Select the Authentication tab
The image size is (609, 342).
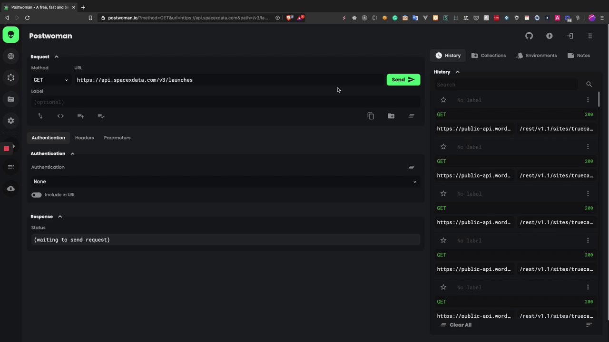click(x=48, y=138)
